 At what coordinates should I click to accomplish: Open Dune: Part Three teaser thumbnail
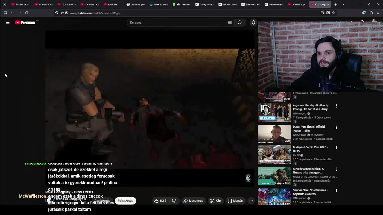274,134
